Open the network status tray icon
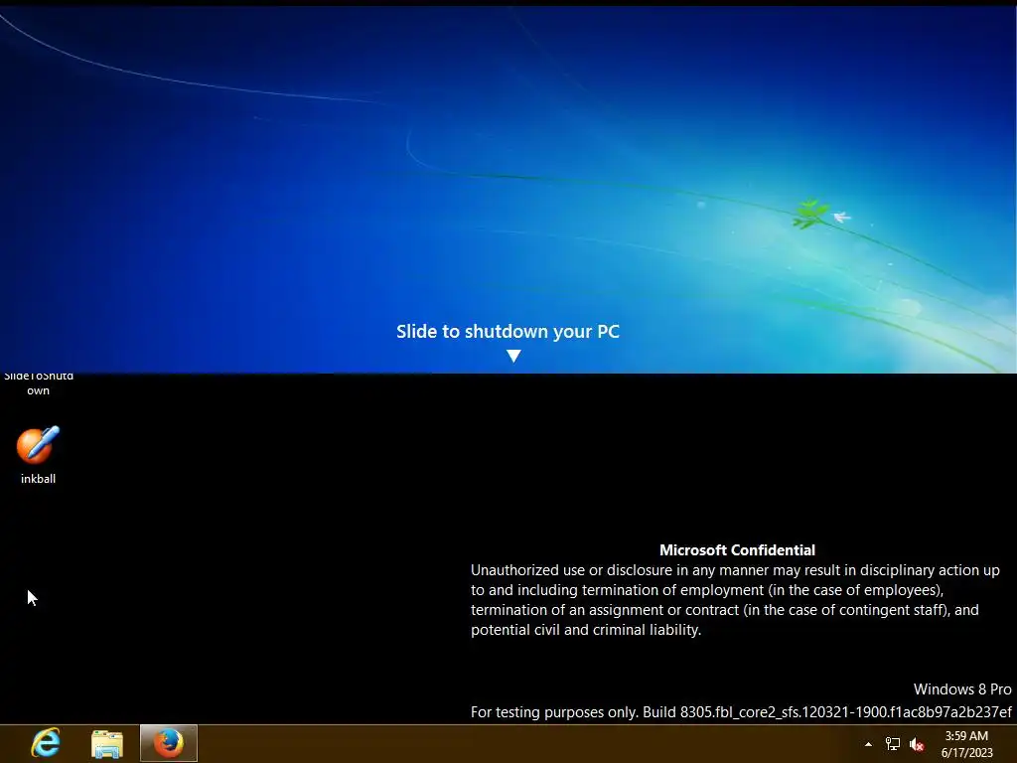The image size is (1017, 763). [x=893, y=744]
